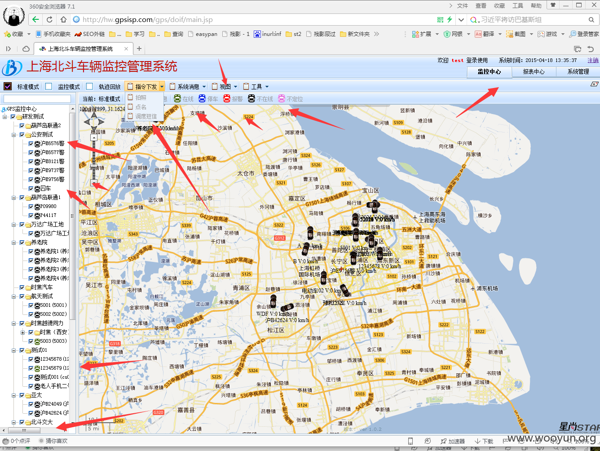Click the map zoom slider track

[x=94, y=159]
